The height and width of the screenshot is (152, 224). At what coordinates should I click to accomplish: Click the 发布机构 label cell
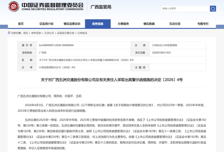coord(27,53)
